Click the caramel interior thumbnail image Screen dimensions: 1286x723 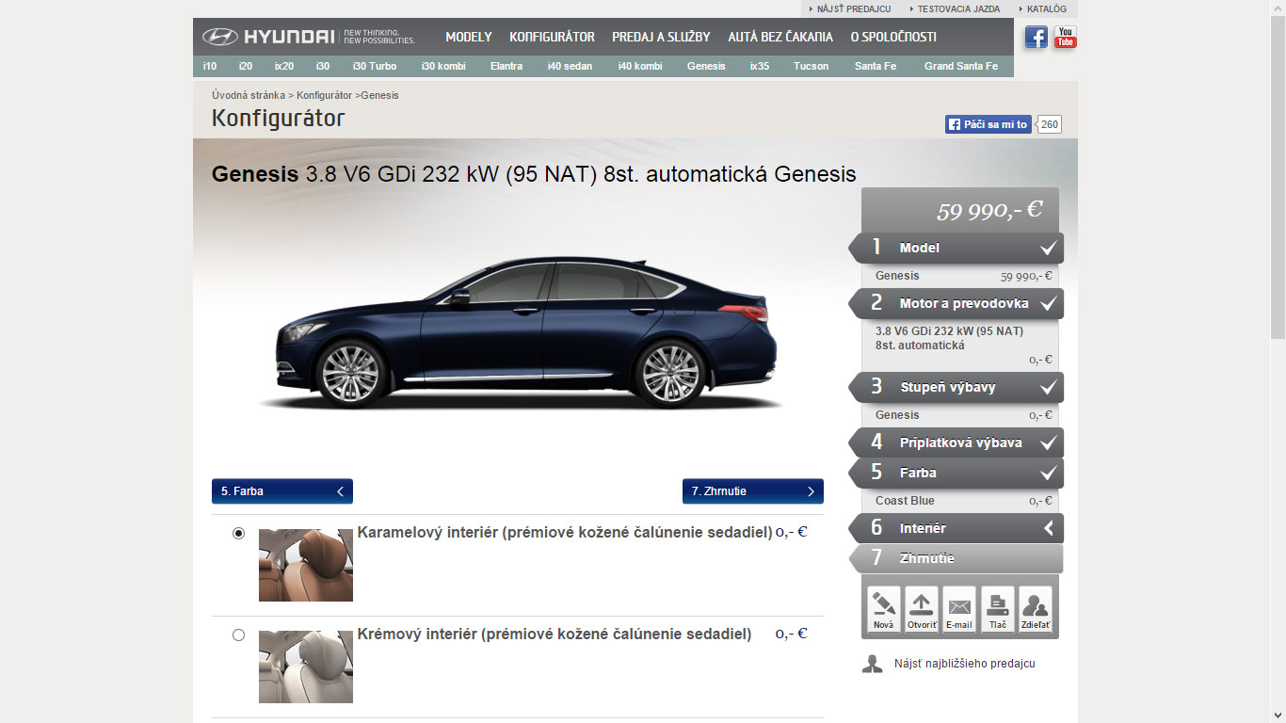pos(305,565)
